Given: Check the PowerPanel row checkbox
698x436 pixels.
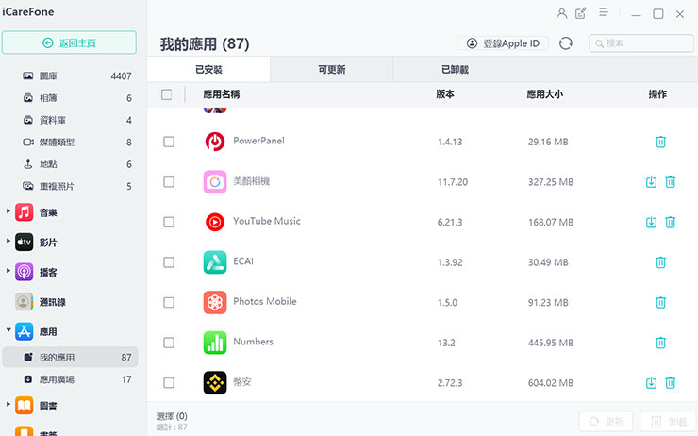Looking at the screenshot, I should pyautogui.click(x=169, y=142).
